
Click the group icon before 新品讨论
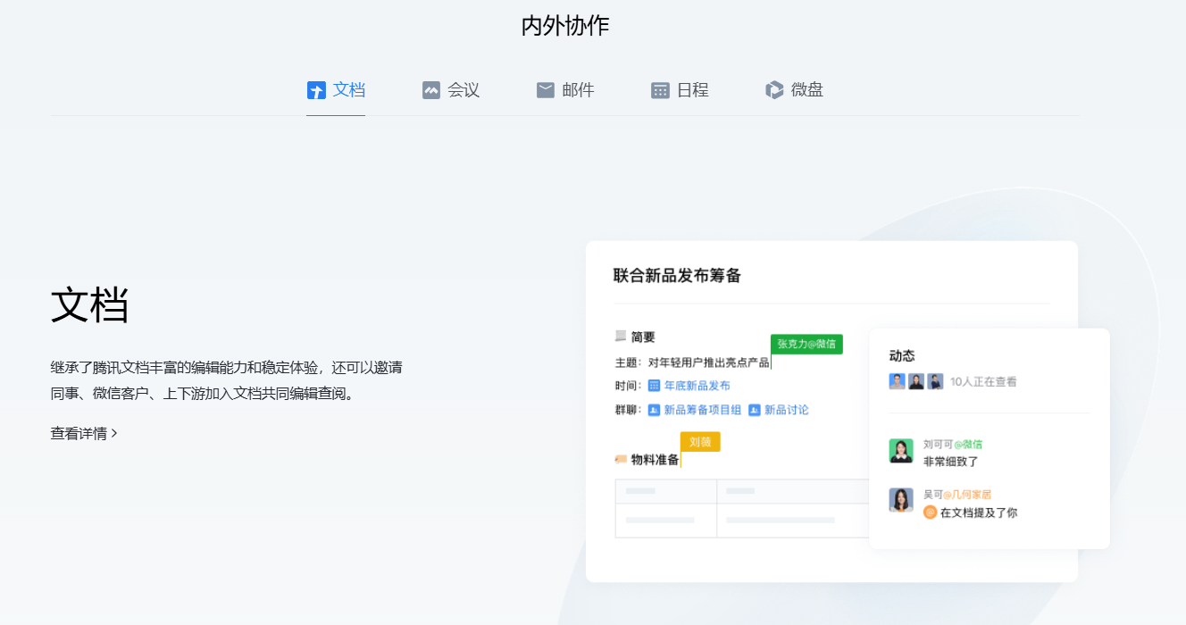(x=754, y=410)
